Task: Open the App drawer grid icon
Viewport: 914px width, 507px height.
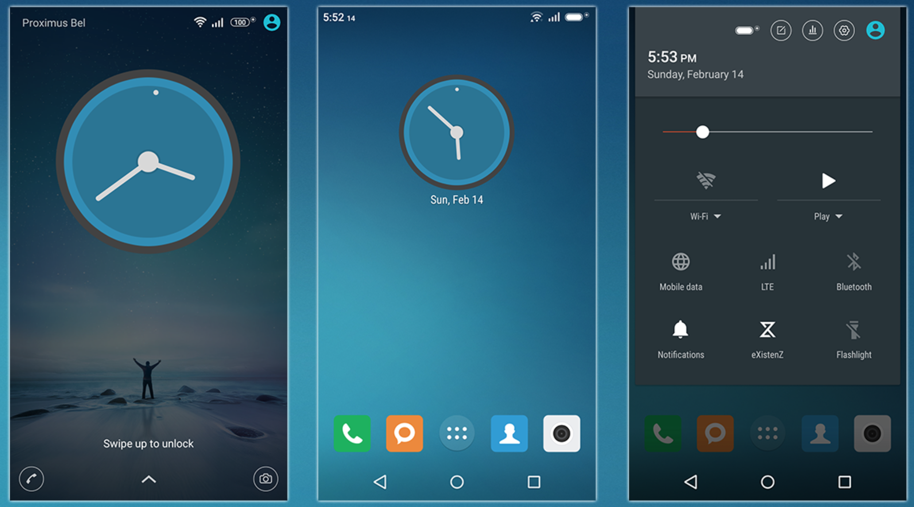Action: [x=457, y=435]
